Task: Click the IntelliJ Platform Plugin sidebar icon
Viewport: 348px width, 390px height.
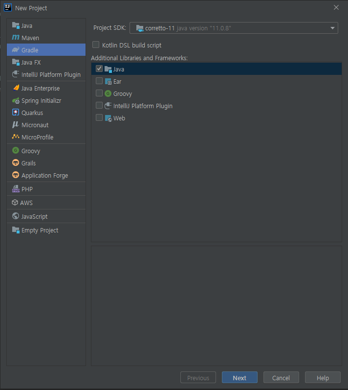Action: pyautogui.click(x=16, y=74)
